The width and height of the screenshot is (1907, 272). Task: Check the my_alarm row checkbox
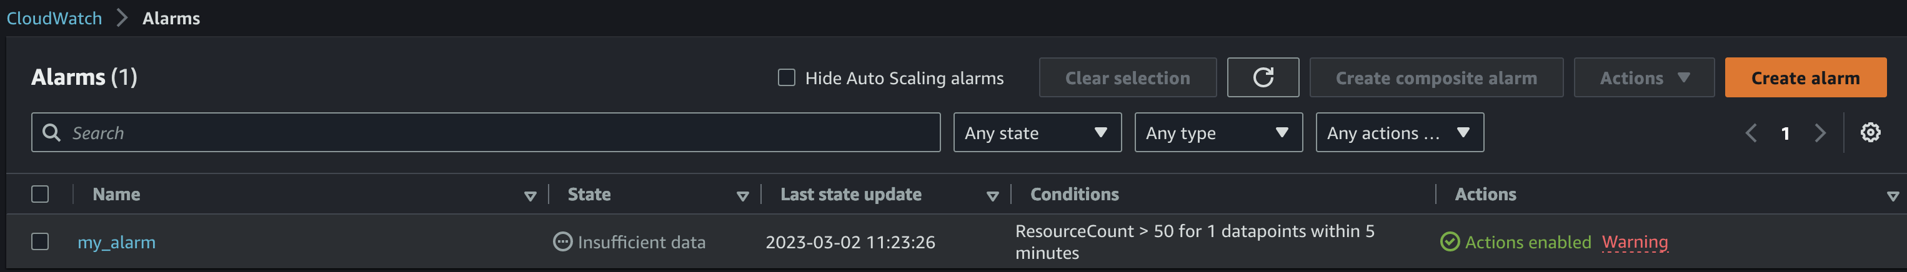click(40, 241)
